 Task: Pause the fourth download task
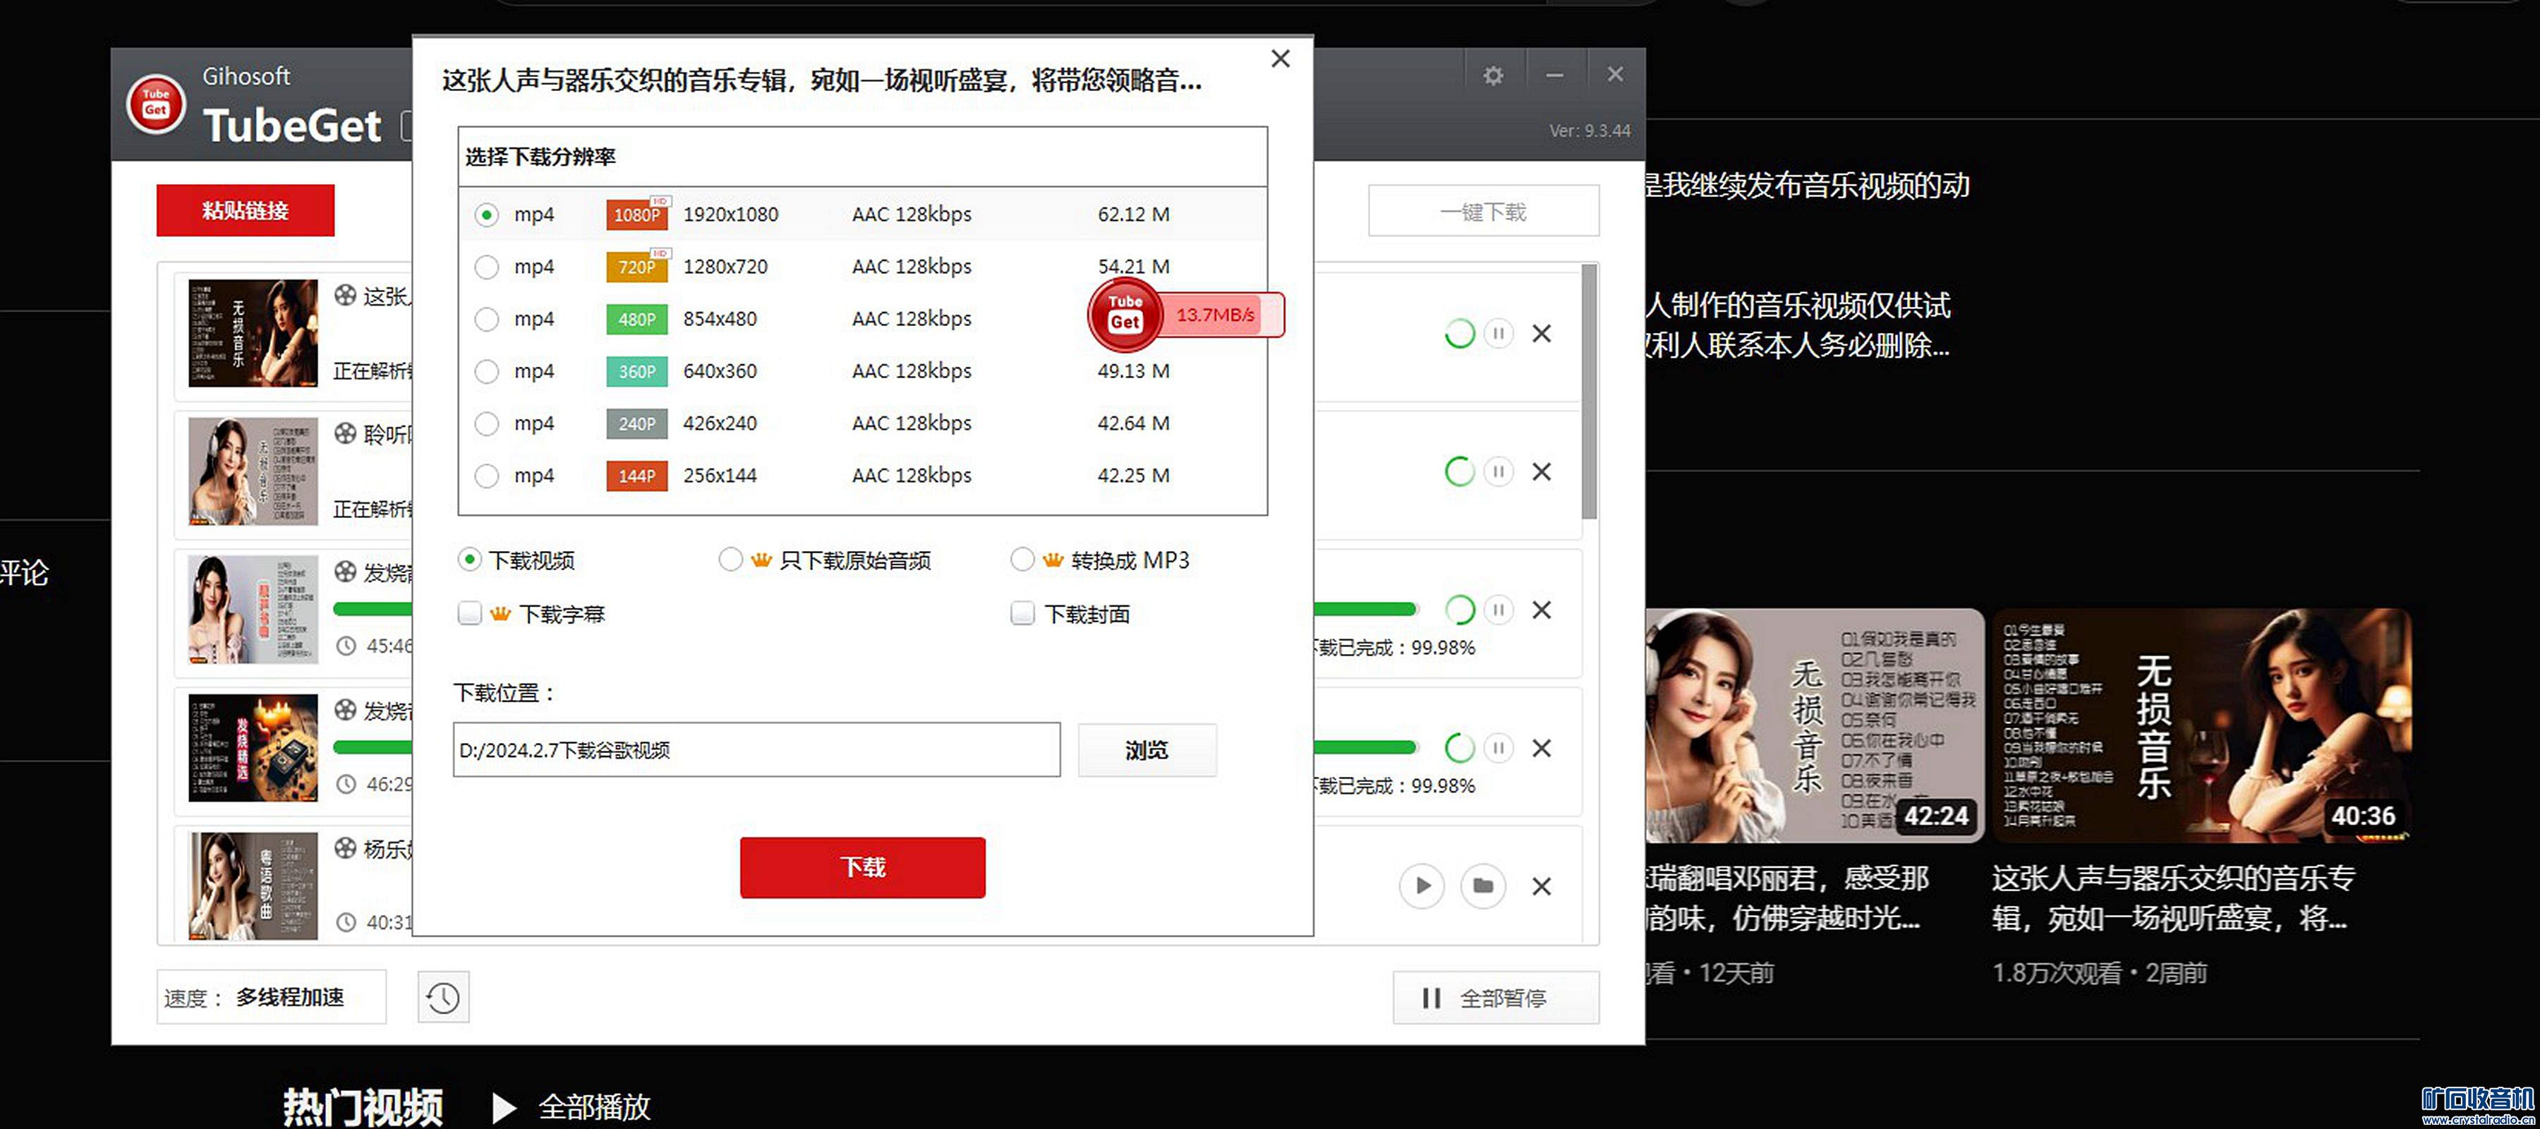click(1498, 747)
